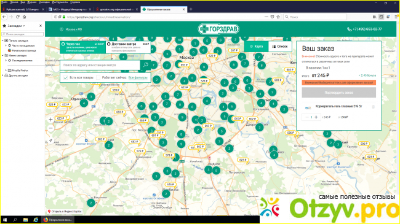Click the address or metro search field
Viewport: 400px width, 224px height.
click(x=100, y=65)
